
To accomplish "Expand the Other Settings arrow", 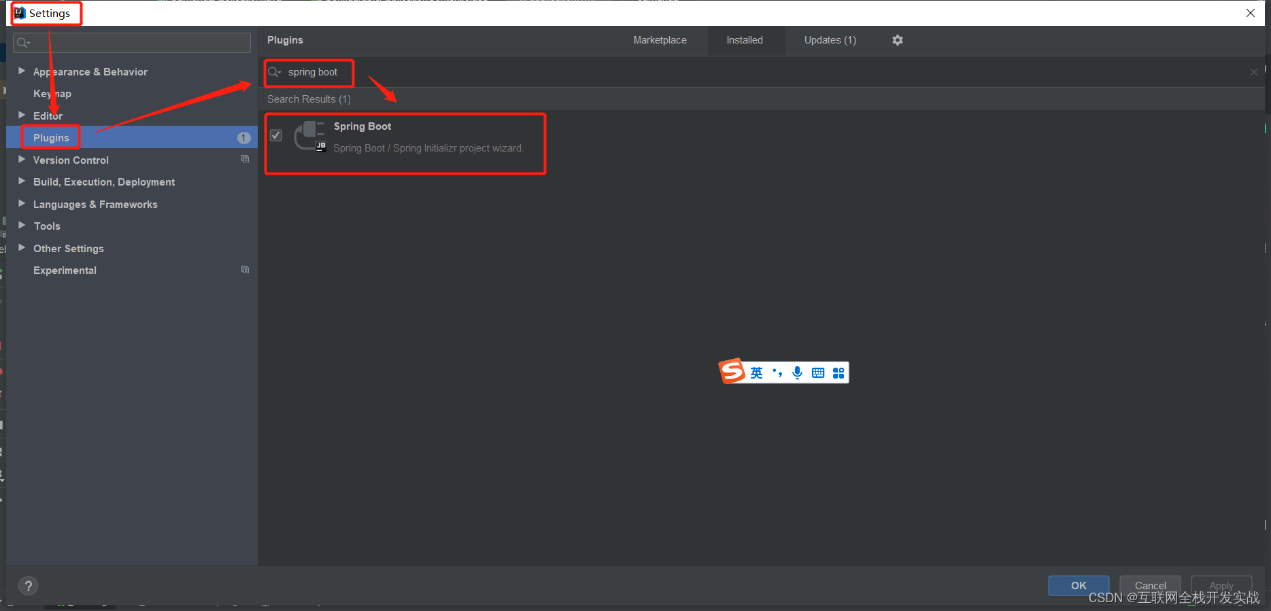I will [22, 247].
